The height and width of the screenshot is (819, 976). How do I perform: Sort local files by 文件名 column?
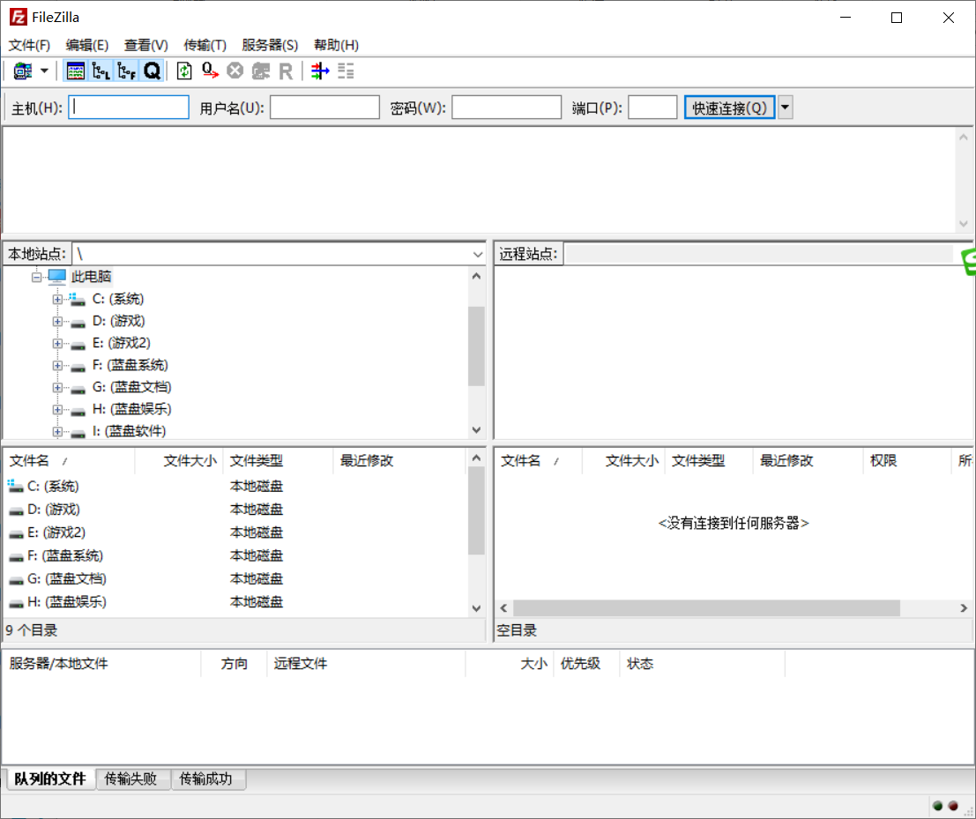[x=69, y=460]
